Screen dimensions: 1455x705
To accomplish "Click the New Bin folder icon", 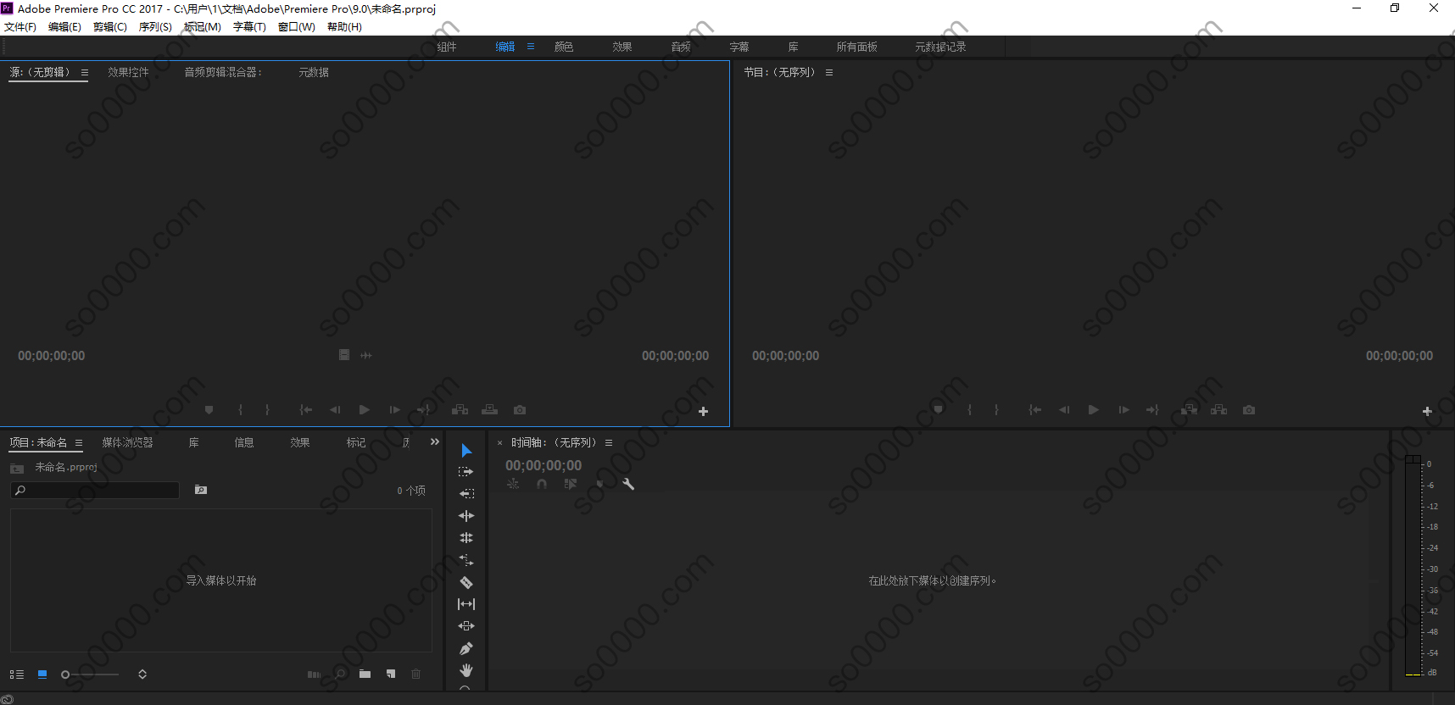I will [365, 674].
